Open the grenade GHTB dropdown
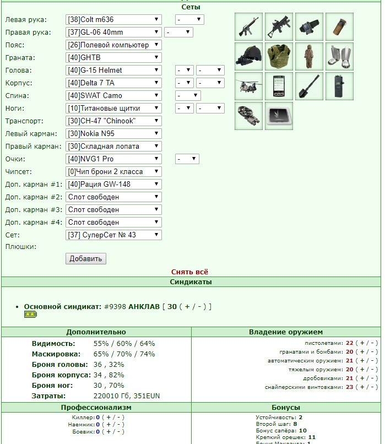 coord(113,57)
